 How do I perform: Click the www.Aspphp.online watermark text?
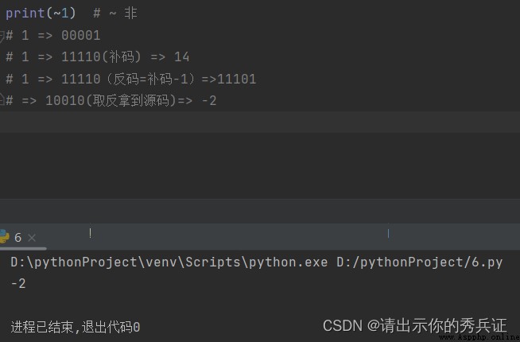coord(479,337)
